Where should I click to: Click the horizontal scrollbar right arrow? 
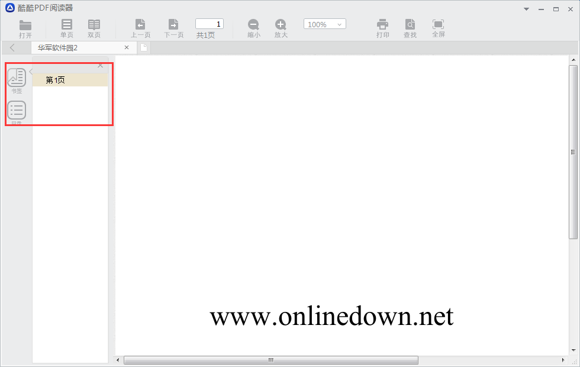point(563,360)
